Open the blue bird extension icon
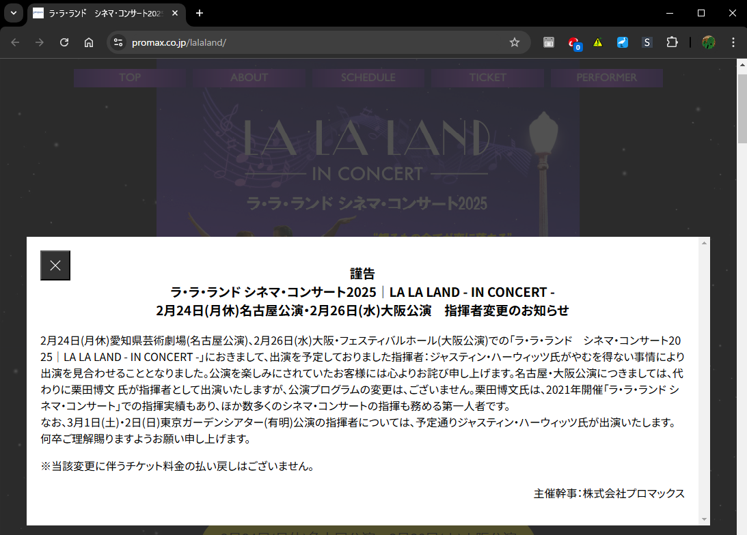The height and width of the screenshot is (535, 747). [x=623, y=42]
